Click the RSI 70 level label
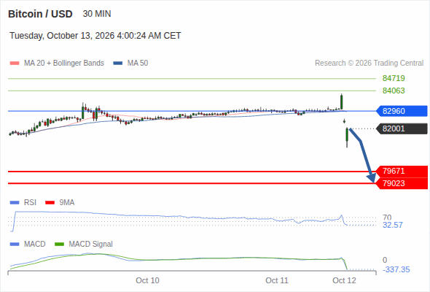The height and width of the screenshot is (292, 430). point(387,218)
